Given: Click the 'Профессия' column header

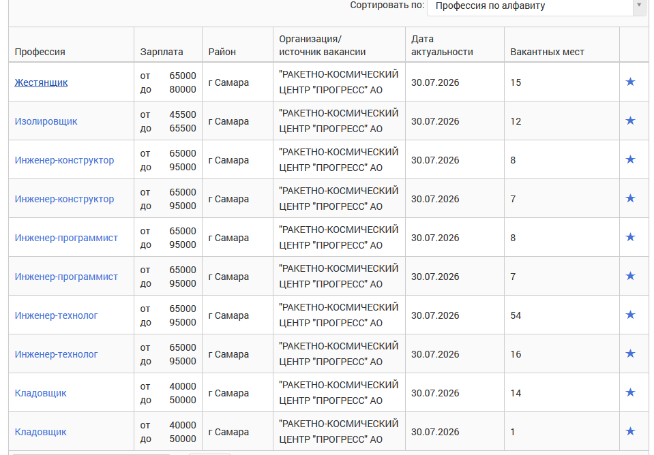Looking at the screenshot, I should 40,52.
